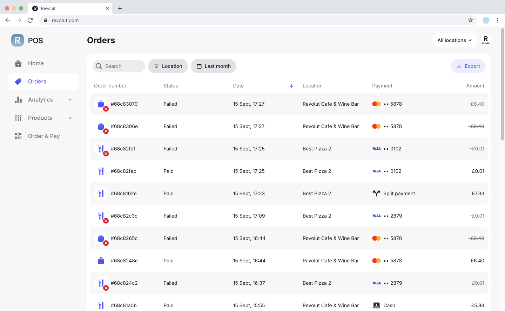
Task: Select Orders in the sidebar menu
Action: [37, 82]
